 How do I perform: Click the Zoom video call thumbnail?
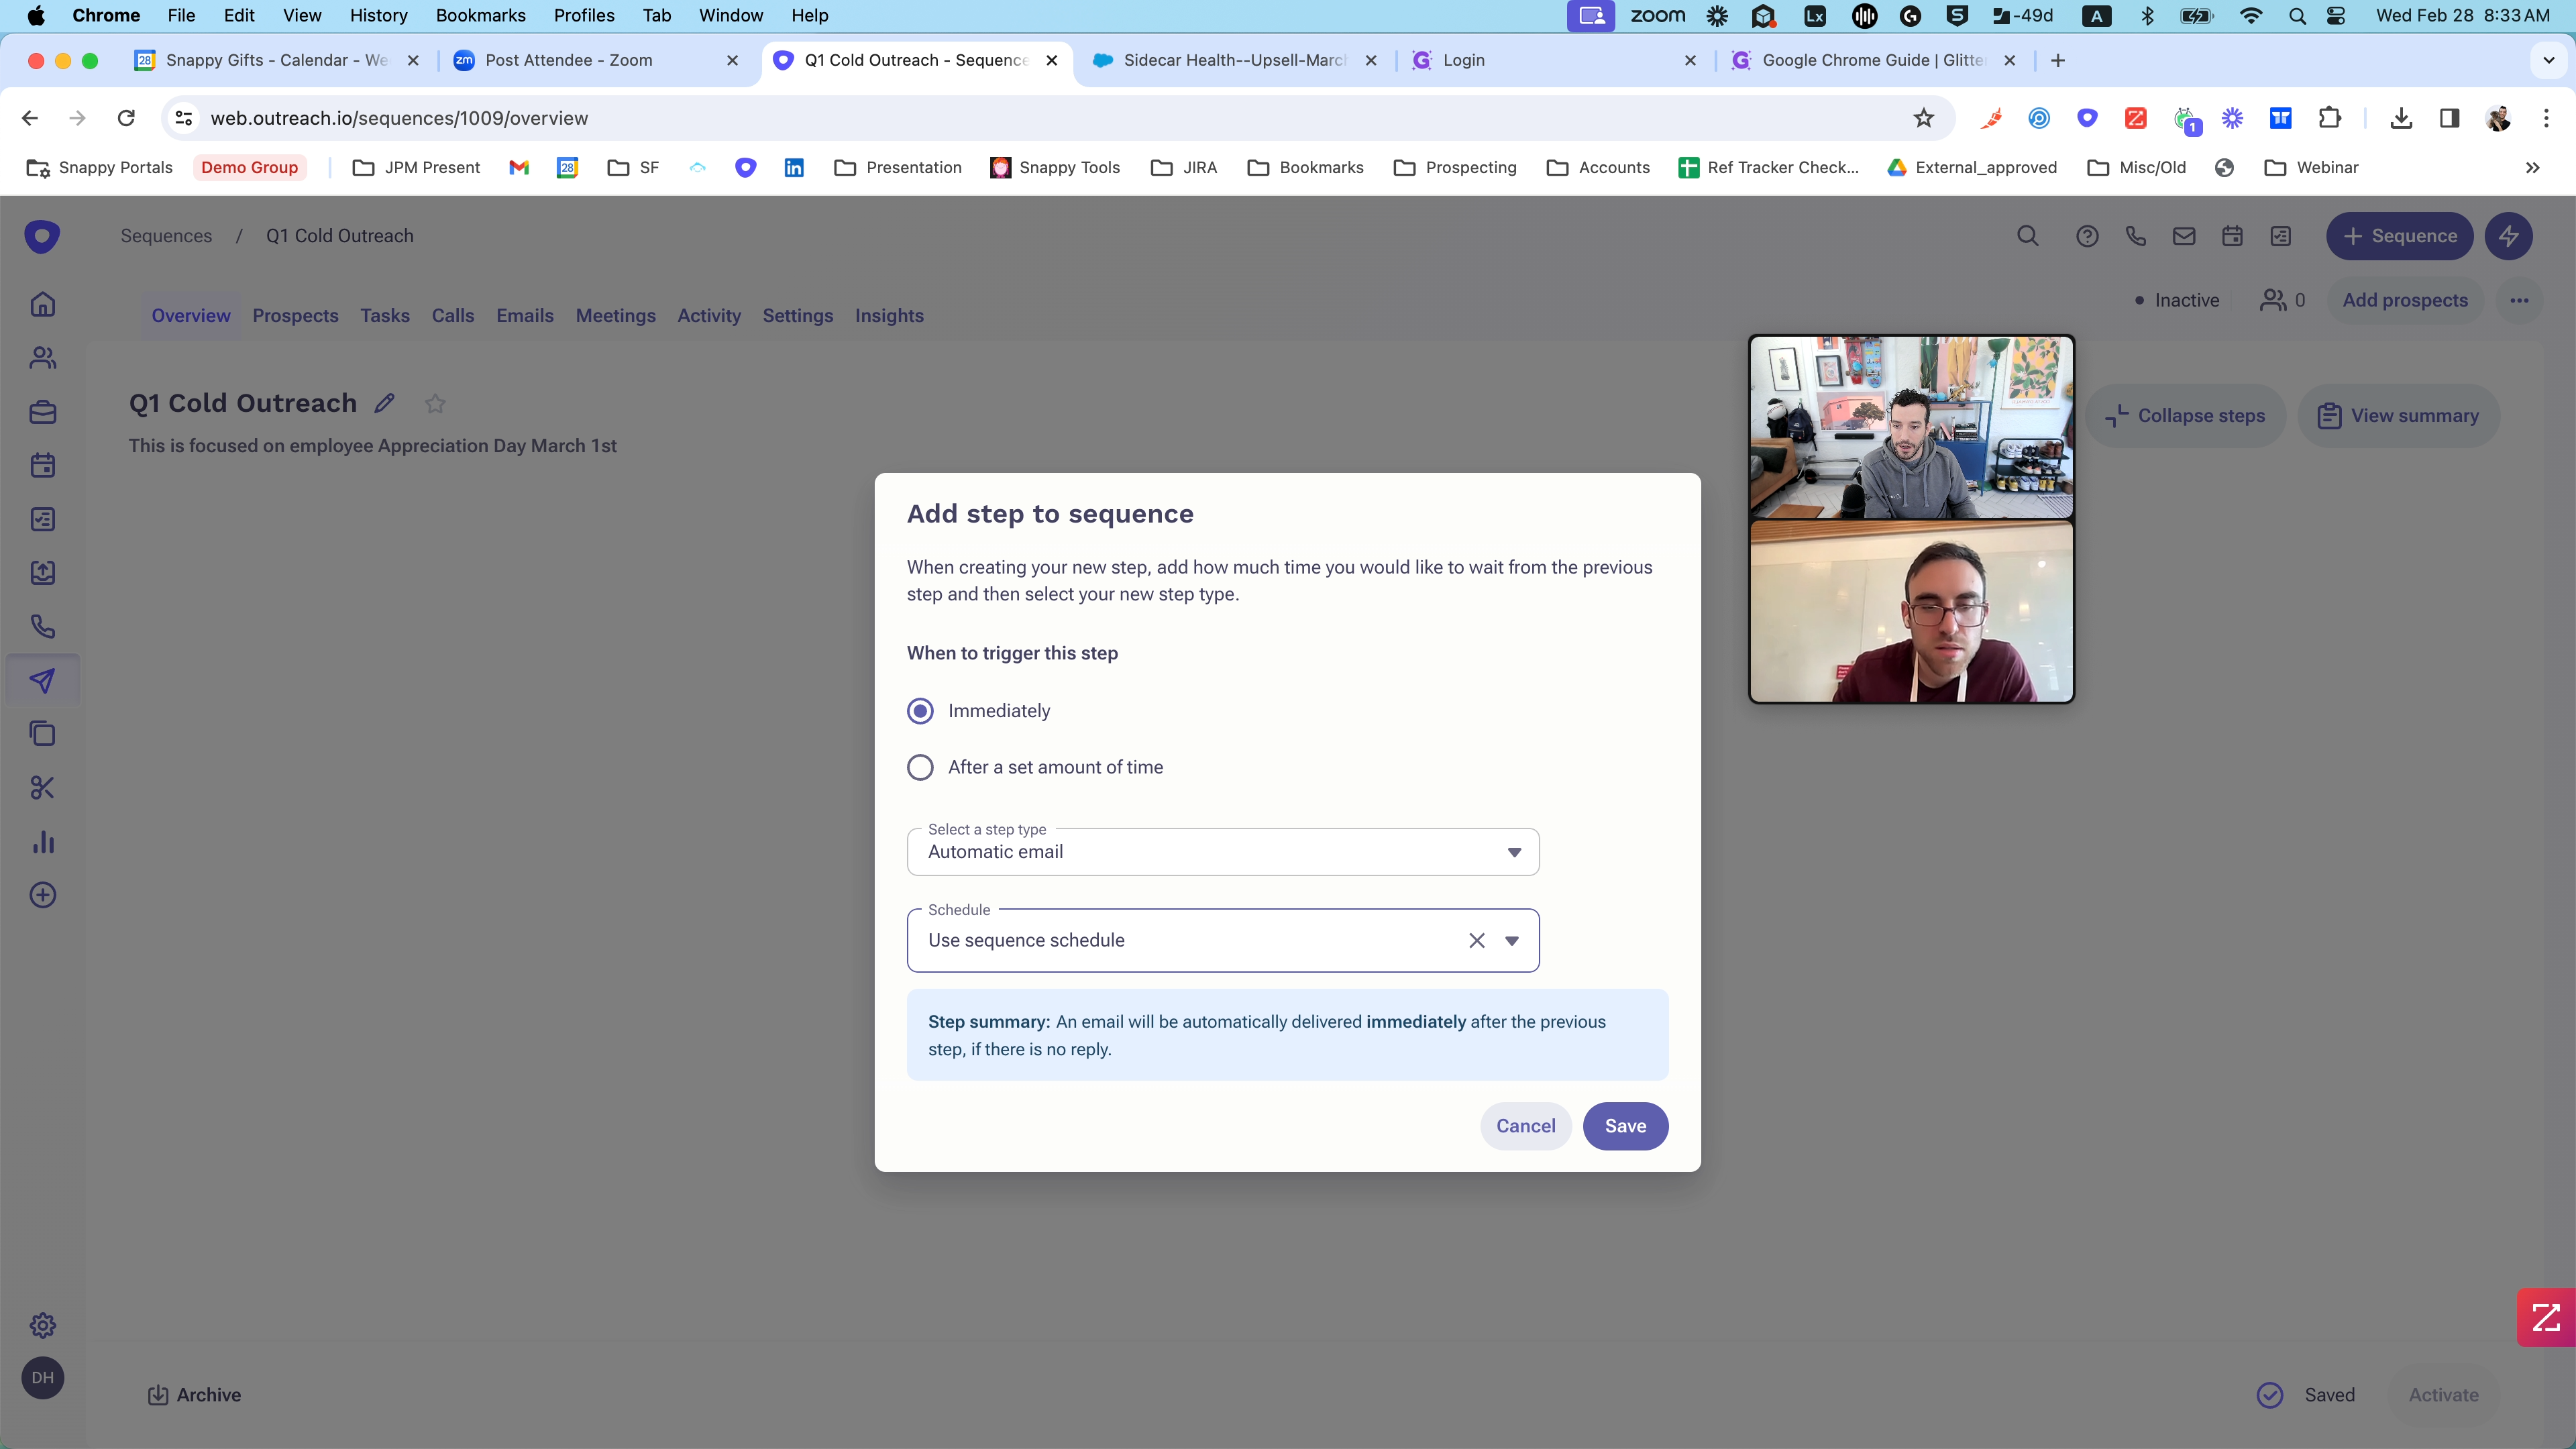coord(1911,519)
